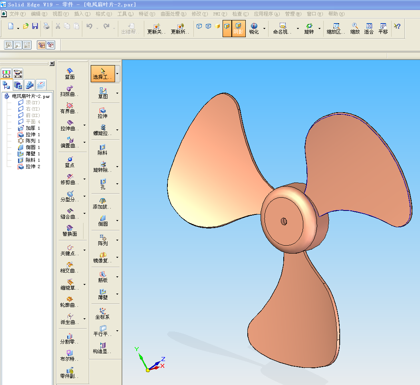This screenshot has height=385, width=420.
Task: Close the EdgeBar panel
Action: point(52,64)
